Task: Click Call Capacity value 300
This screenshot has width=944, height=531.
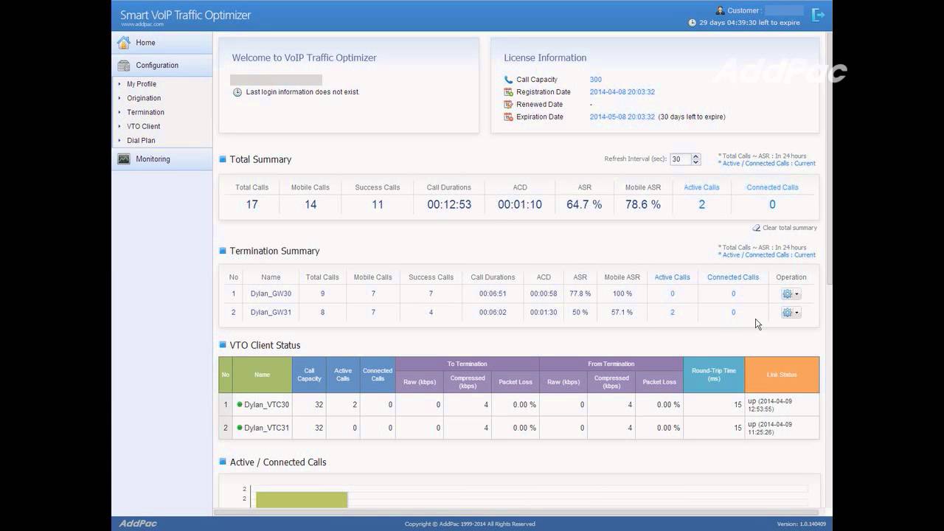Action: (596, 80)
